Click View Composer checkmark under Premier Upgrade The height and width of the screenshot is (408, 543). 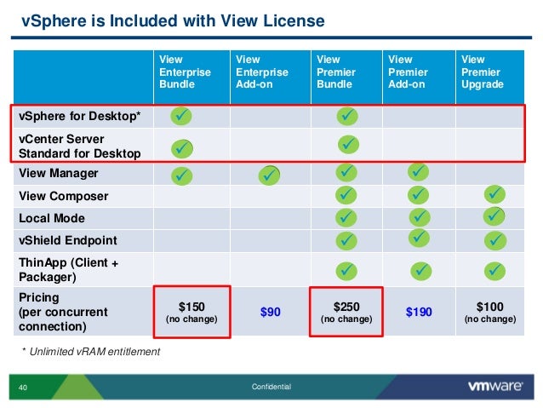coord(494,194)
